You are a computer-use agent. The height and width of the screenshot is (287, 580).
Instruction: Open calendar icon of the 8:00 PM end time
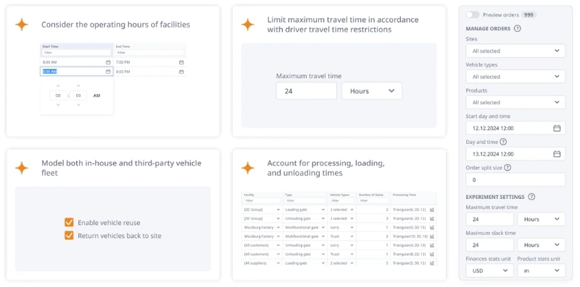pos(181,72)
